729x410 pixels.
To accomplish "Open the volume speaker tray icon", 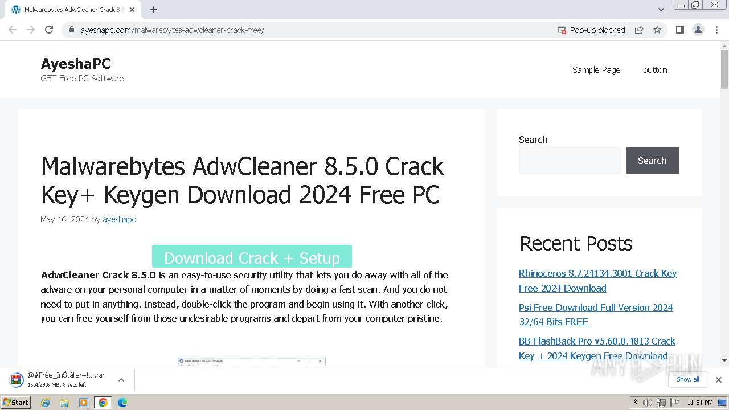I will [648, 403].
